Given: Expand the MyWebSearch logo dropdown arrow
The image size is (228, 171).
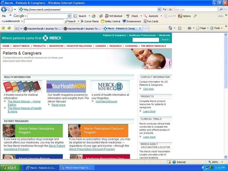Looking at the screenshot, I should point(22,21).
